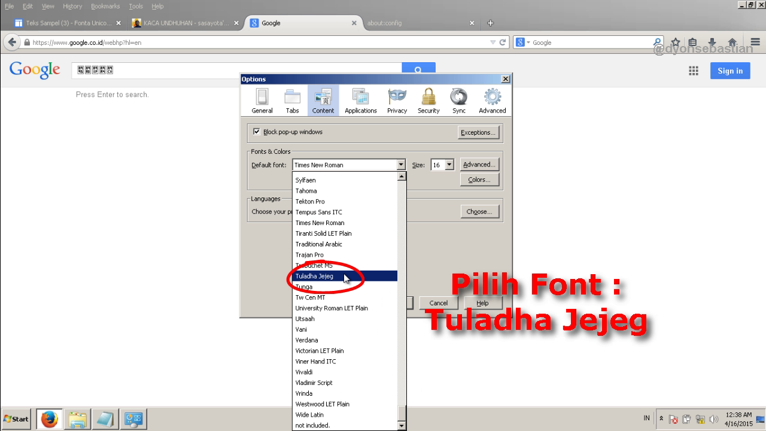Toggle Block pop-up windows checkbox
Viewport: 766px width, 431px height.
[257, 132]
